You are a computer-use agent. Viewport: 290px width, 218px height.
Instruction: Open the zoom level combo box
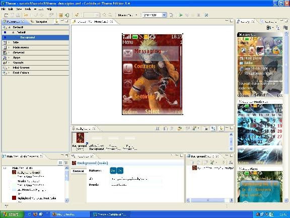92,15
